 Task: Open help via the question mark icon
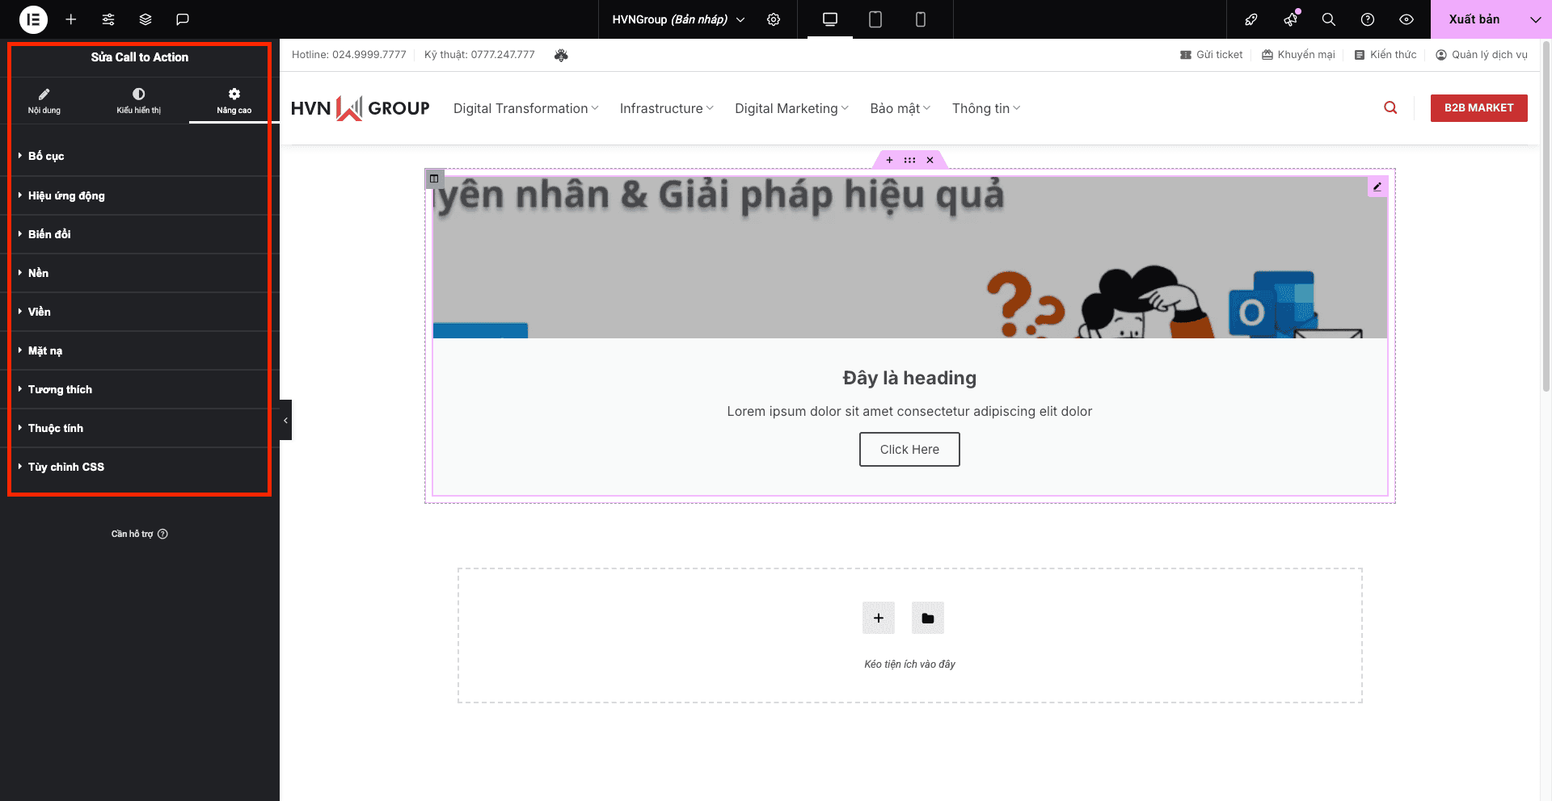(x=1367, y=19)
